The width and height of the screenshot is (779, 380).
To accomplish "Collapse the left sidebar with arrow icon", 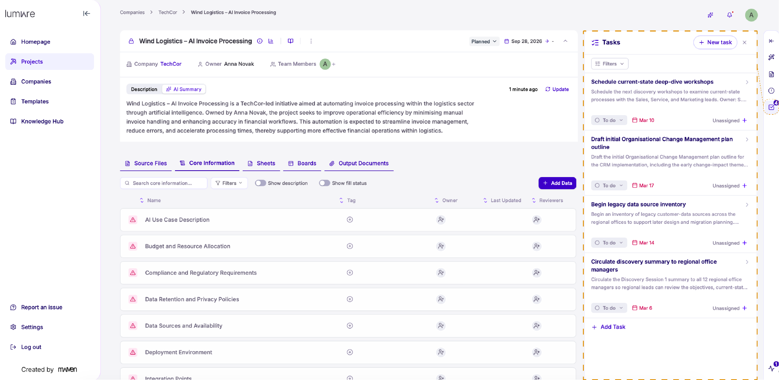I will click(87, 14).
